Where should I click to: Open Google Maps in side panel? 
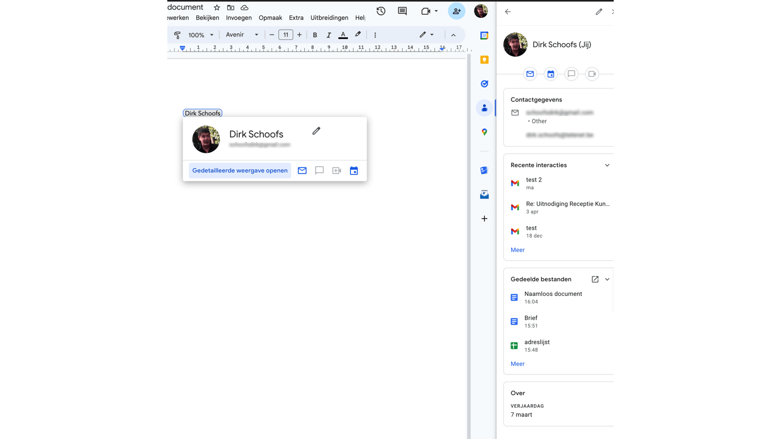tap(484, 132)
